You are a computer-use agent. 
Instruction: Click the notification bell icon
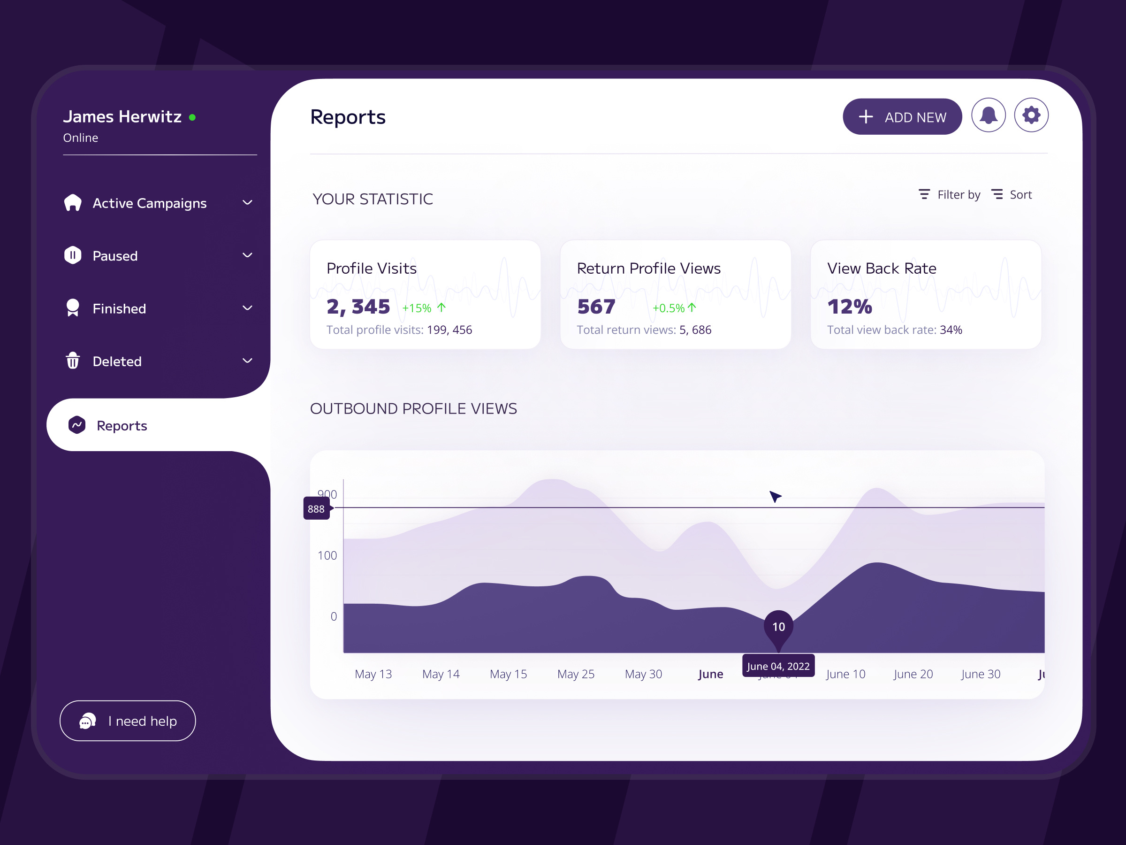coord(988,115)
